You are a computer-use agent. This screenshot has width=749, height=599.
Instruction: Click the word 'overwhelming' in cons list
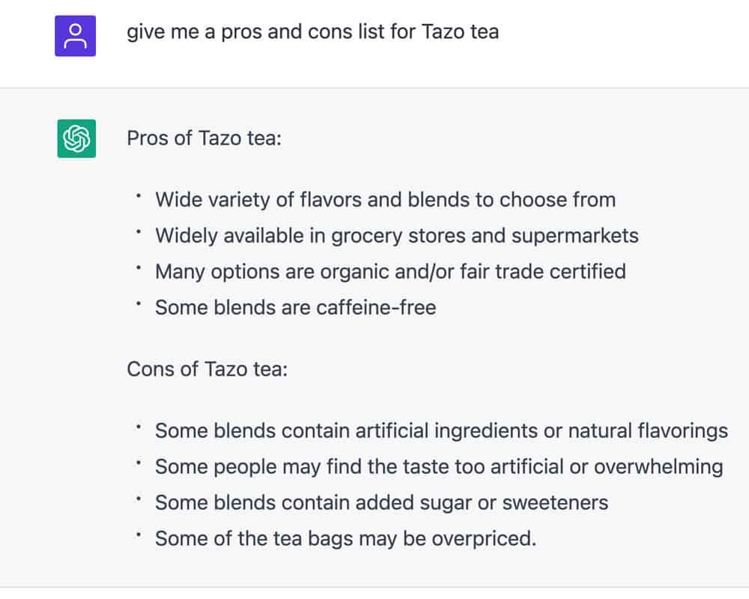pyautogui.click(x=658, y=467)
